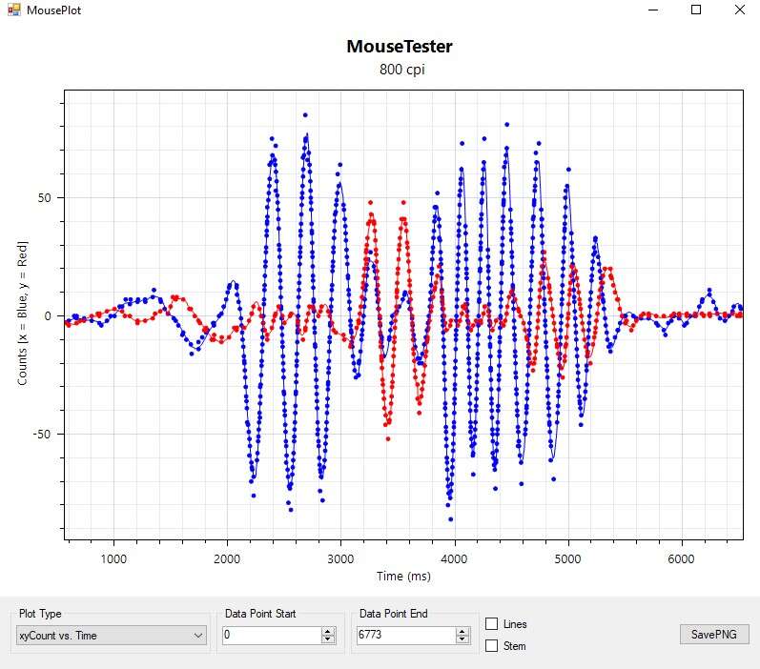Click the 3000 tick on time axis
Screen dimensions: 760x669
tap(340, 557)
